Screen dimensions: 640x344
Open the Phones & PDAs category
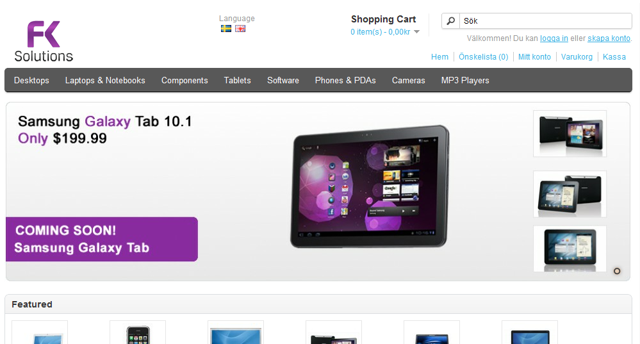[345, 80]
